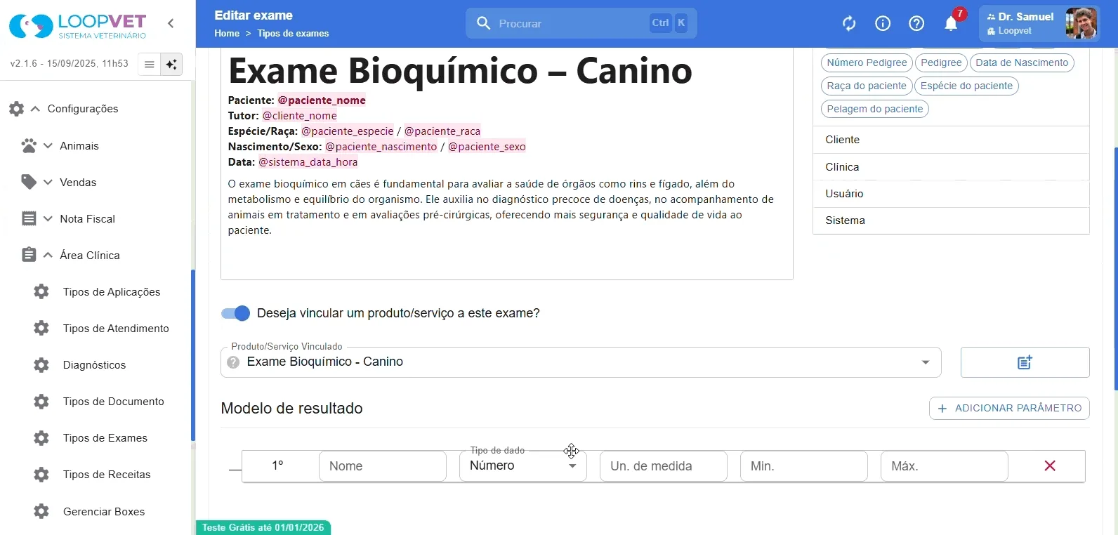Viewport: 1118px width, 535px height.
Task: Toggle vincular produto/serviço switch off
Action: click(x=236, y=313)
